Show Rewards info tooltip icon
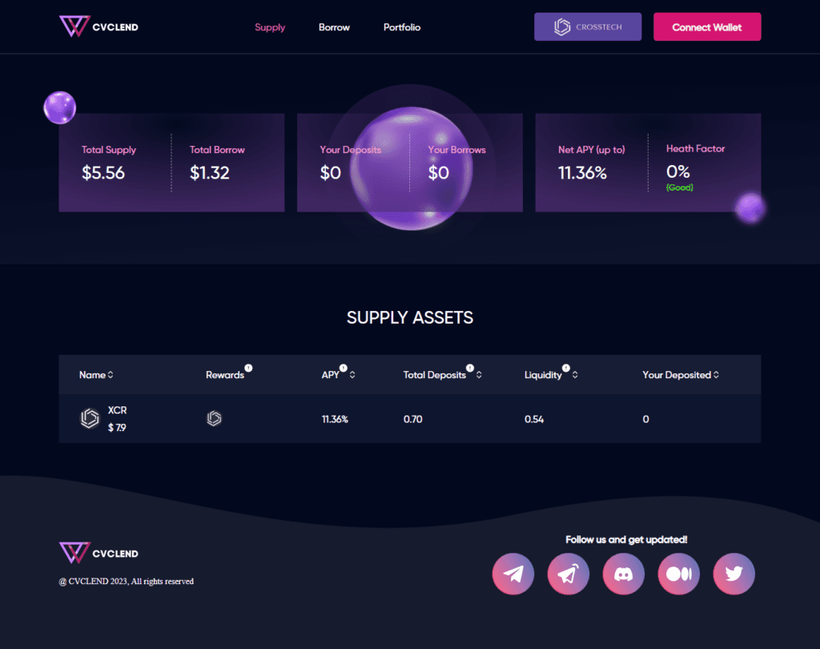The image size is (820, 649). pos(248,368)
